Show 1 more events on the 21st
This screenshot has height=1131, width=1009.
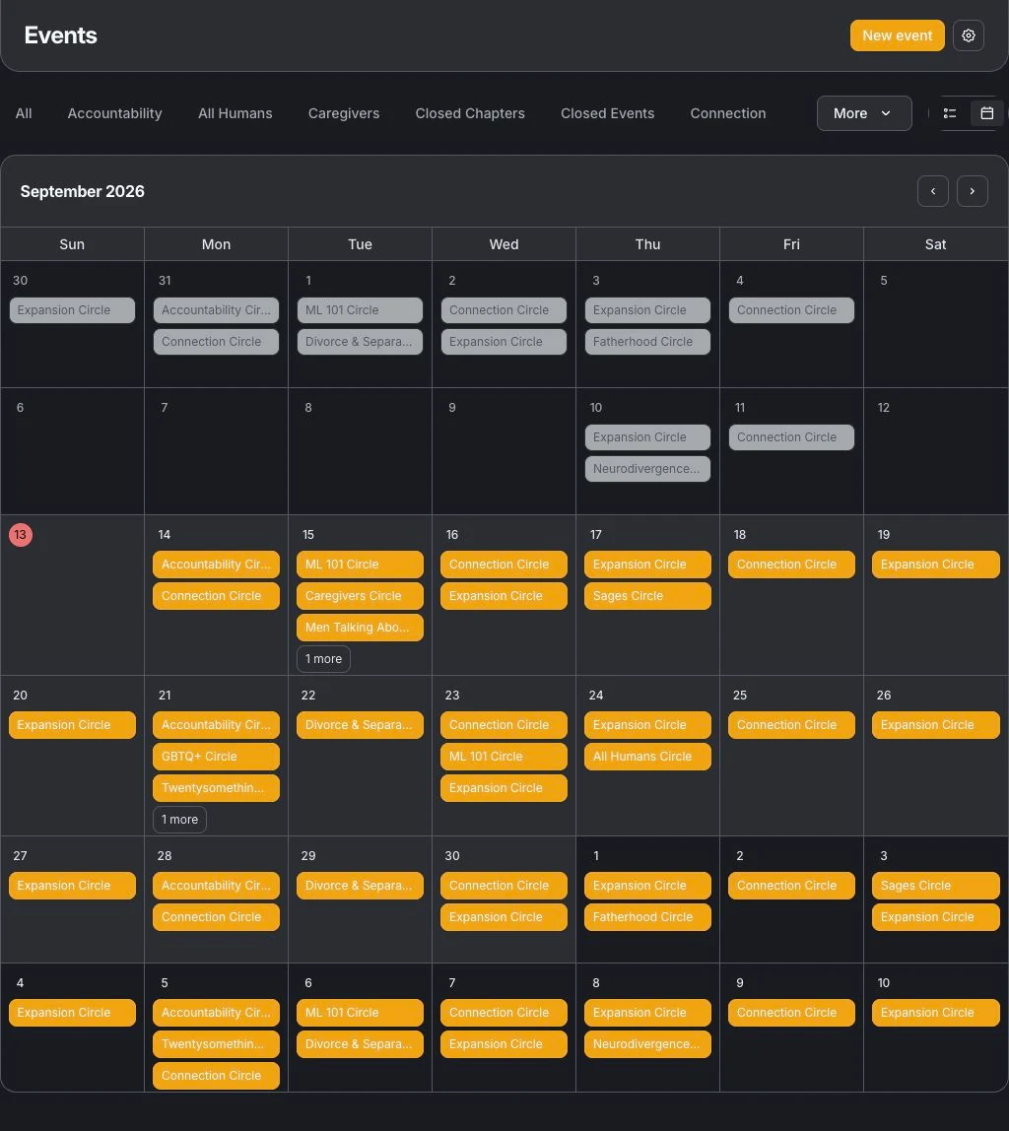click(179, 820)
